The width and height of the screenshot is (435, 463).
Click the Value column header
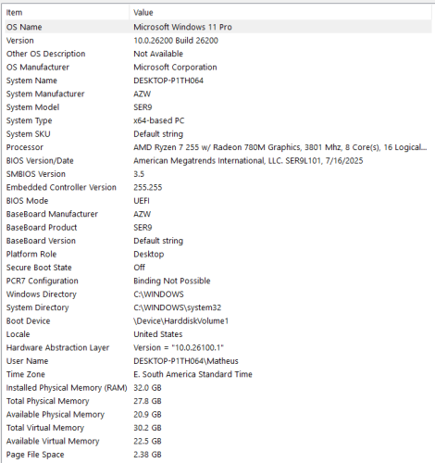(x=280, y=12)
